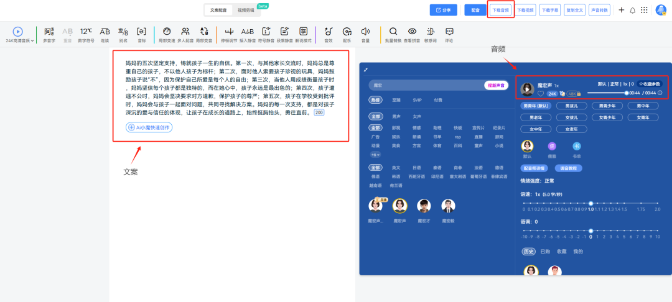Play the audio preview in the toolbar
The height and width of the screenshot is (302, 672).
point(17,31)
